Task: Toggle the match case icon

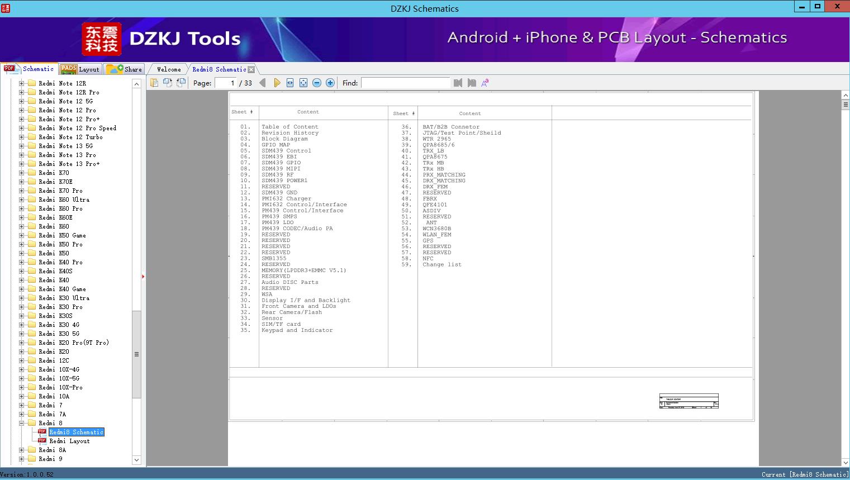Action: click(x=485, y=83)
